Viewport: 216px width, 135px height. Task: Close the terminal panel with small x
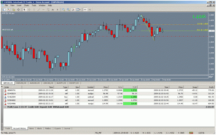tap(2, 86)
